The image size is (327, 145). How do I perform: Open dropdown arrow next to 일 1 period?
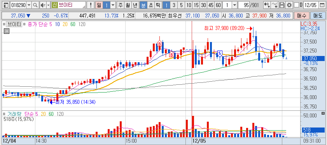tap(113, 5)
